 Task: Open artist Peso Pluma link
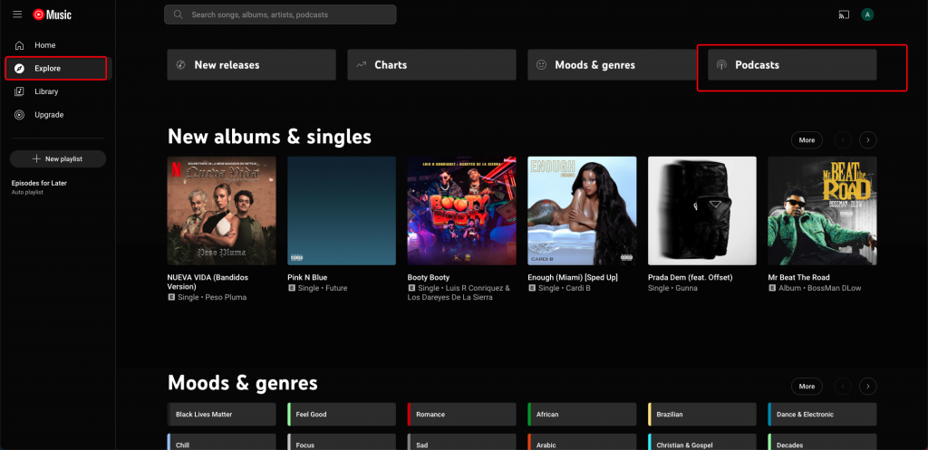(226, 298)
